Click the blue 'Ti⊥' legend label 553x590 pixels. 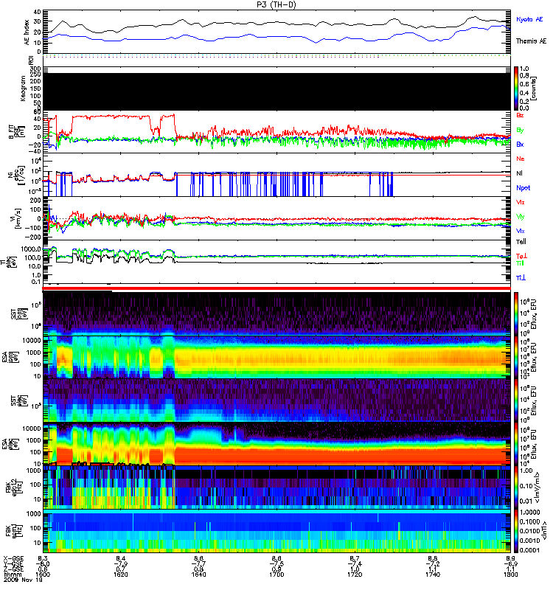point(521,278)
